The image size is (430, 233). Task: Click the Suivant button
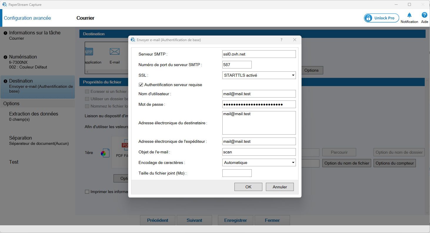tap(194, 220)
